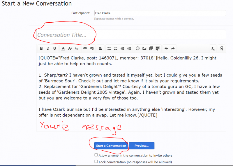Image resolution: width=233 pixels, height=166 pixels.
Task: Open the text color picker
Action: [x=63, y=48]
